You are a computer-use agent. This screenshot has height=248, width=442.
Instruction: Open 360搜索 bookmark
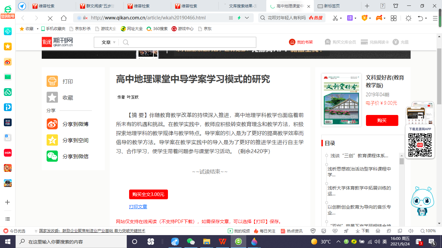click(x=157, y=29)
